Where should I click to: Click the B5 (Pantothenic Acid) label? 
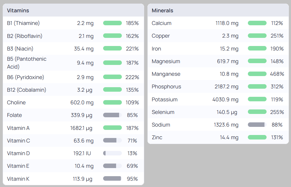click(x=27, y=63)
